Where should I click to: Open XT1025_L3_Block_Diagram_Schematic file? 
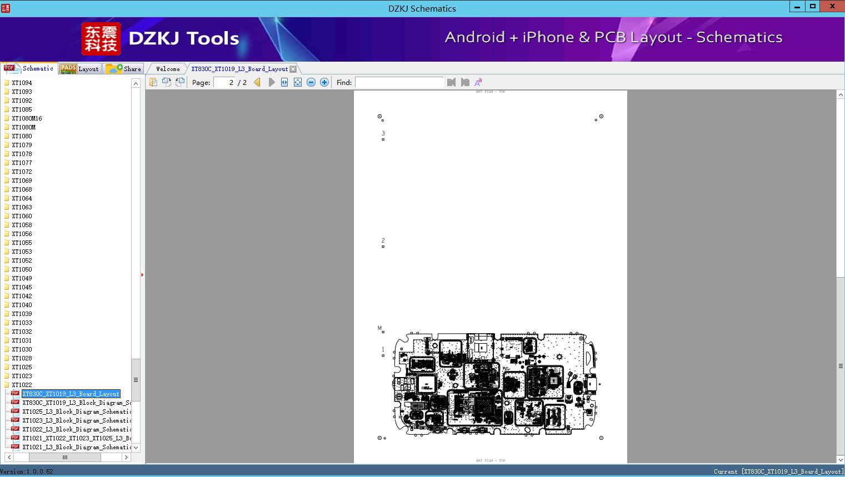(x=77, y=411)
